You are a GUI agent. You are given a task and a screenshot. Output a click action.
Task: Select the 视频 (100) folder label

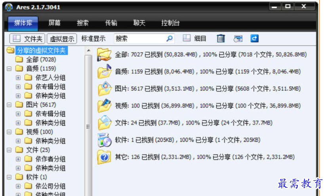click(x=40, y=132)
